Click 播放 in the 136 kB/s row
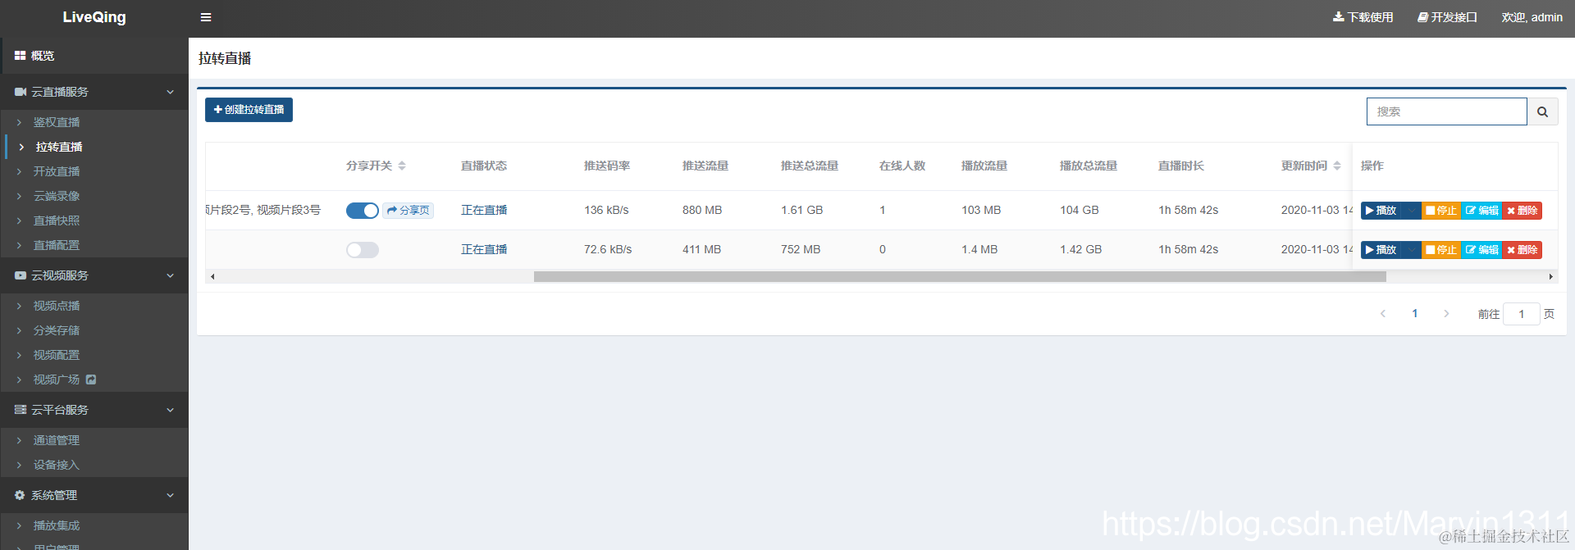 pos(1381,211)
